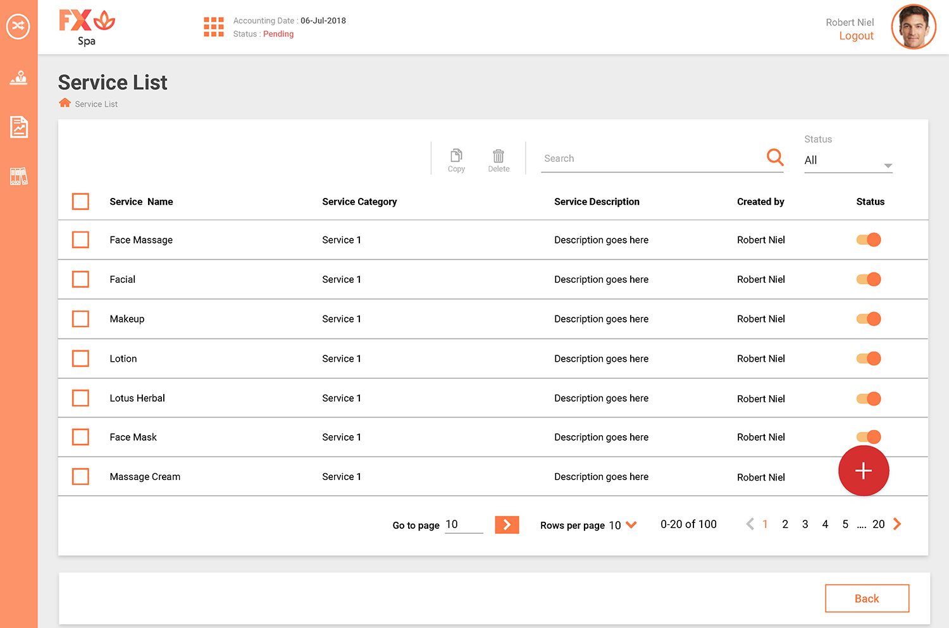This screenshot has width=949, height=628.
Task: Click the reports document icon in sidebar
Action: point(18,127)
